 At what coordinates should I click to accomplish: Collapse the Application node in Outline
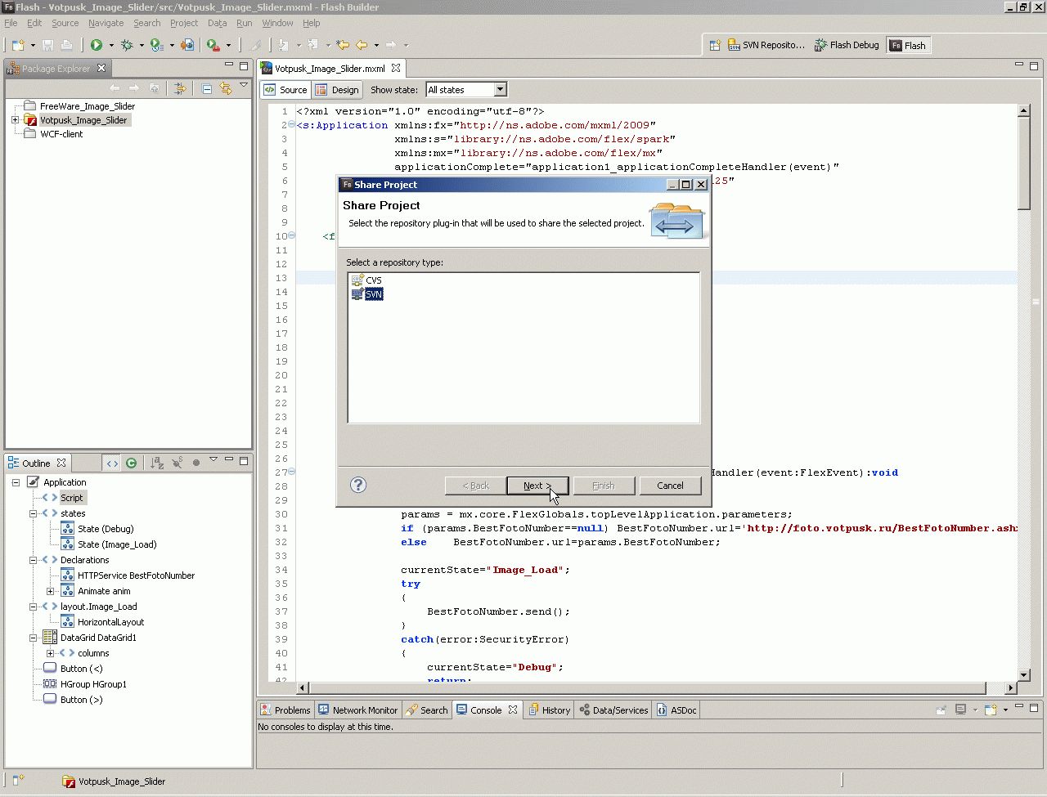coord(16,482)
